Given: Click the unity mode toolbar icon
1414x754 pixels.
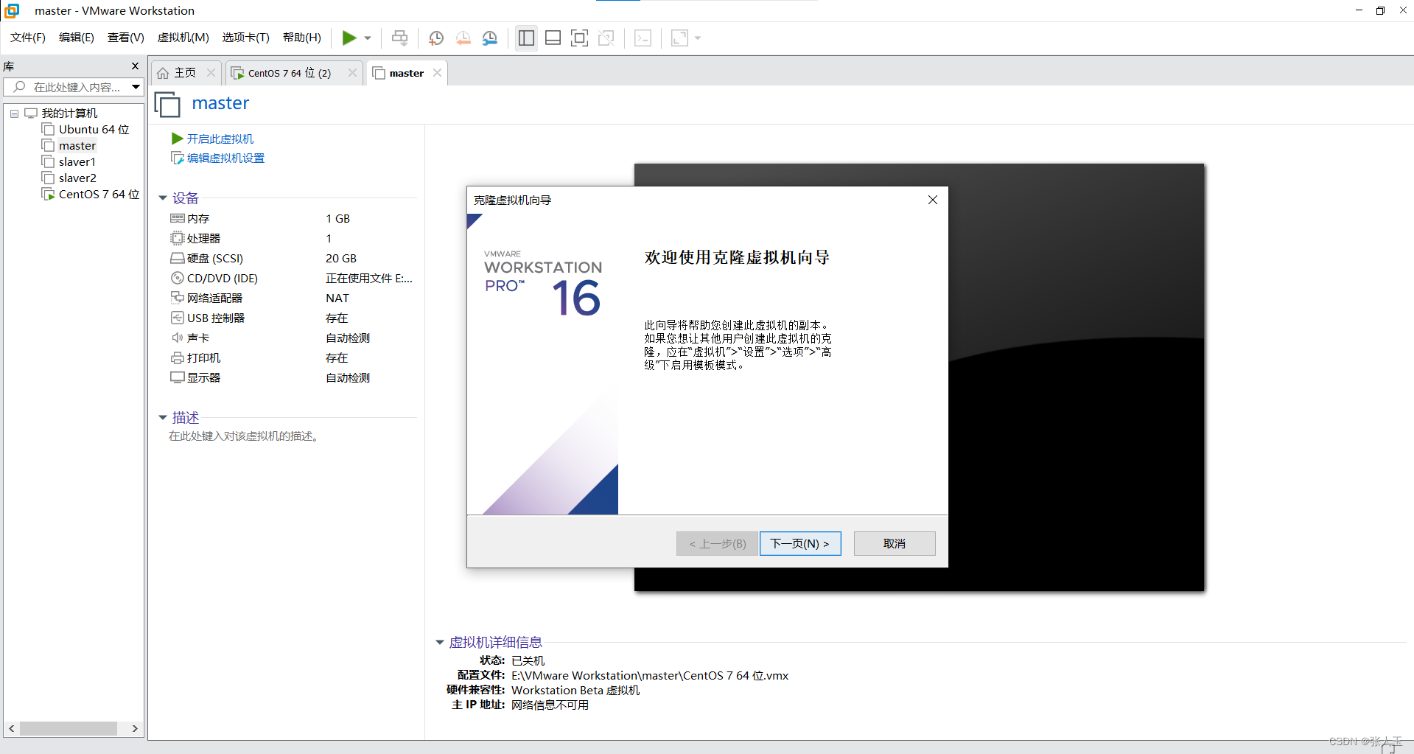Looking at the screenshot, I should (606, 38).
